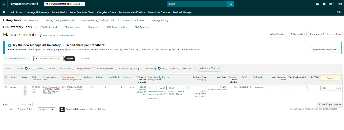Image resolution: width=344 pixels, height=130 pixels.
Task: Select Fulfilled By All radio button
Action: (x=159, y=68)
